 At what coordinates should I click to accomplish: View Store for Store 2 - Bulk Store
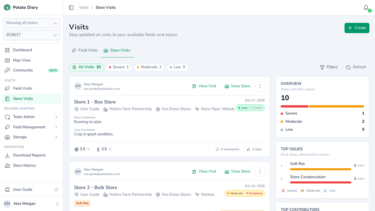pos(237,171)
